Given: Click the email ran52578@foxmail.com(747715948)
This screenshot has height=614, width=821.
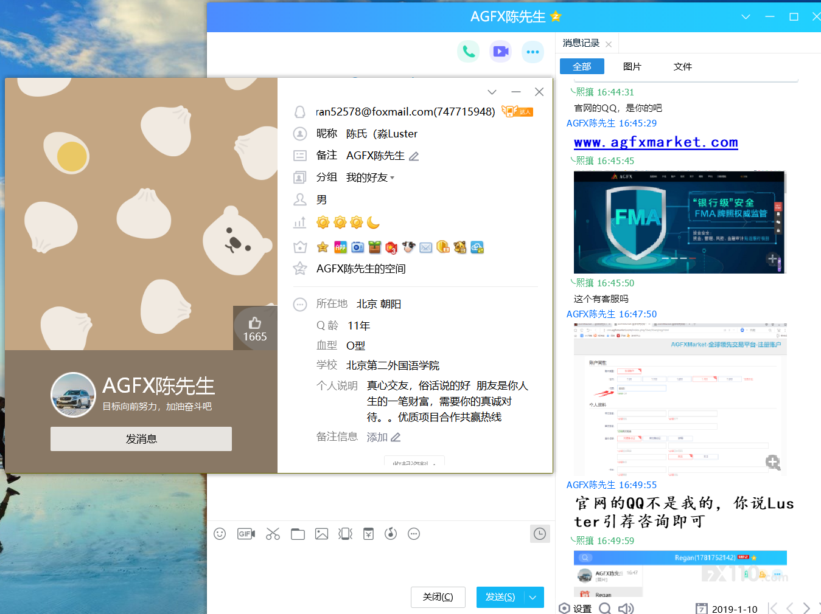Looking at the screenshot, I should (x=405, y=112).
